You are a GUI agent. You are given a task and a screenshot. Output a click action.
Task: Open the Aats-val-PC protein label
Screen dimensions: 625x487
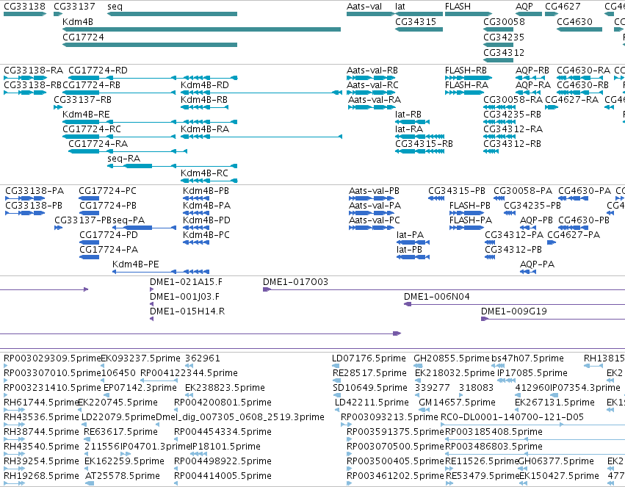pos(375,220)
